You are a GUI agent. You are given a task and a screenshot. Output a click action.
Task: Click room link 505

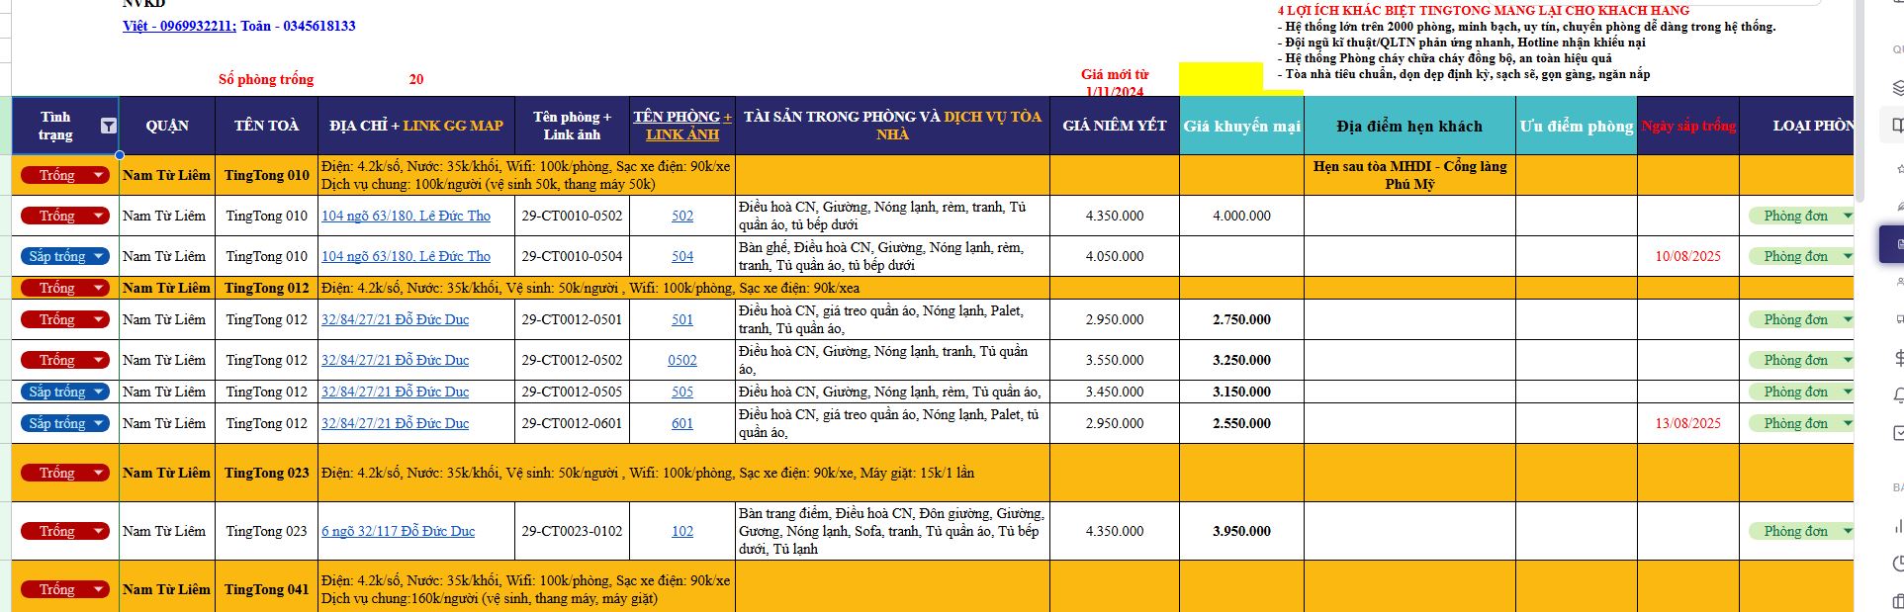682,392
